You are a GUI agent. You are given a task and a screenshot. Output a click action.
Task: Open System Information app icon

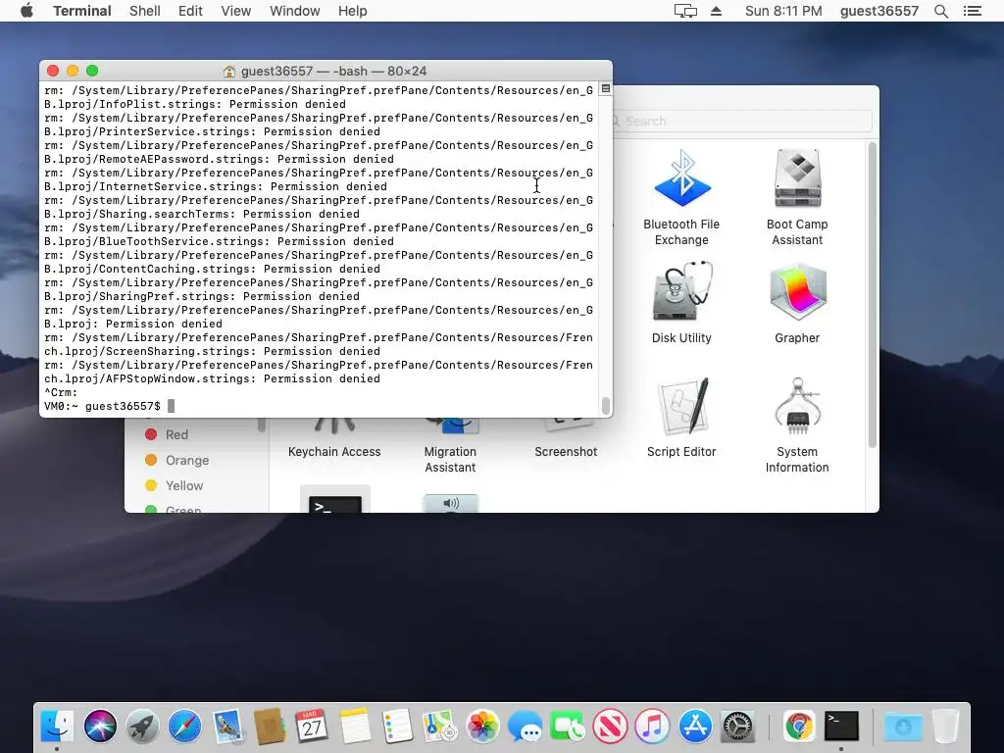(797, 406)
